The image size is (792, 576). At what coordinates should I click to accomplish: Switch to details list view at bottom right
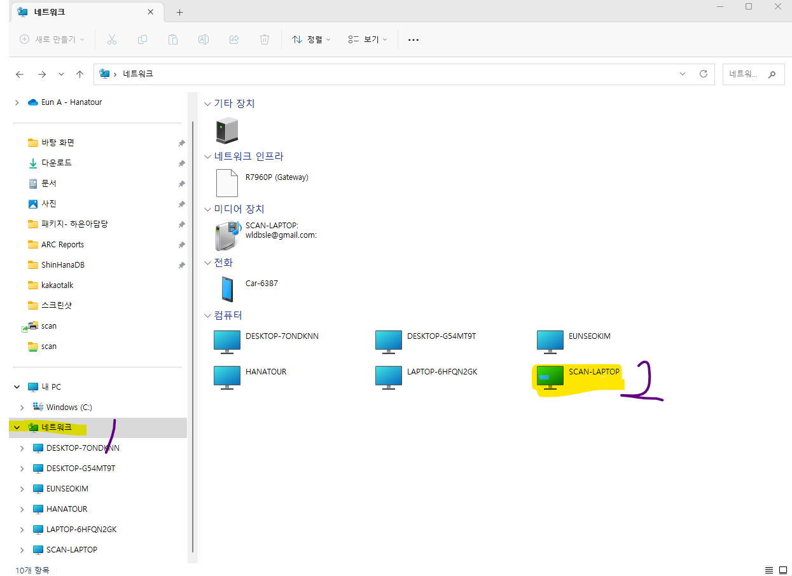coord(768,570)
